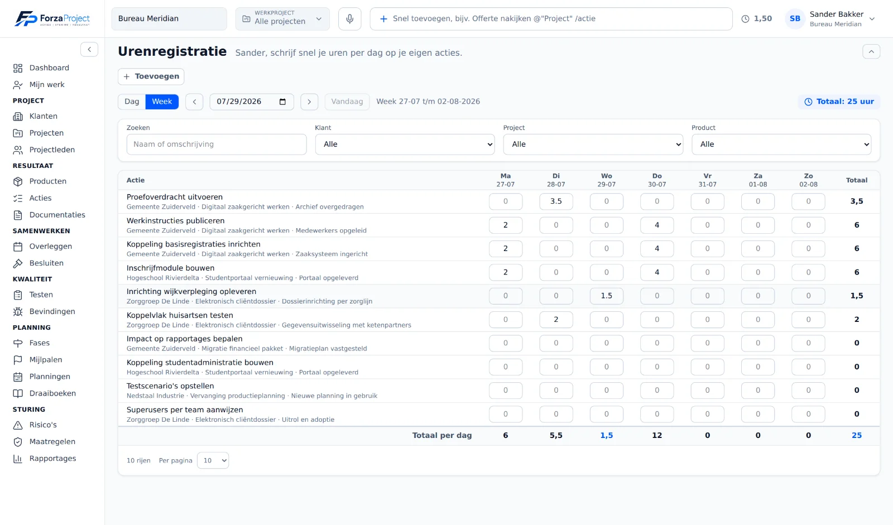893x525 pixels.
Task: Collapse the Urenregistratie header panel
Action: click(871, 52)
